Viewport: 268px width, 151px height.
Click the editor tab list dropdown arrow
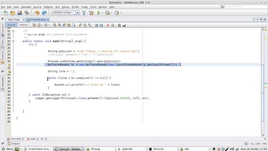pyautogui.click(x=261, y=19)
